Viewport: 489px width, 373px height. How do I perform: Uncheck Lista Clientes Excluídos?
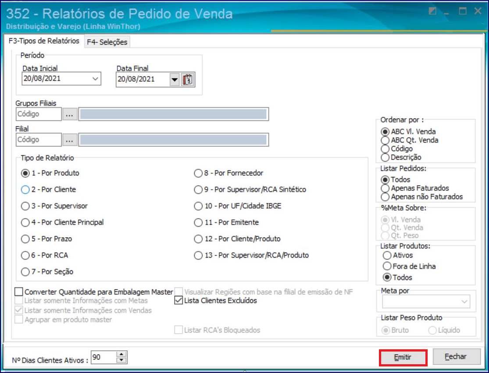coord(216,301)
